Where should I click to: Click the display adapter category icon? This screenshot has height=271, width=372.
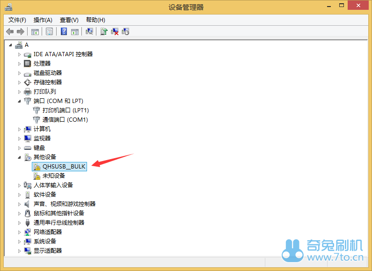28,251
